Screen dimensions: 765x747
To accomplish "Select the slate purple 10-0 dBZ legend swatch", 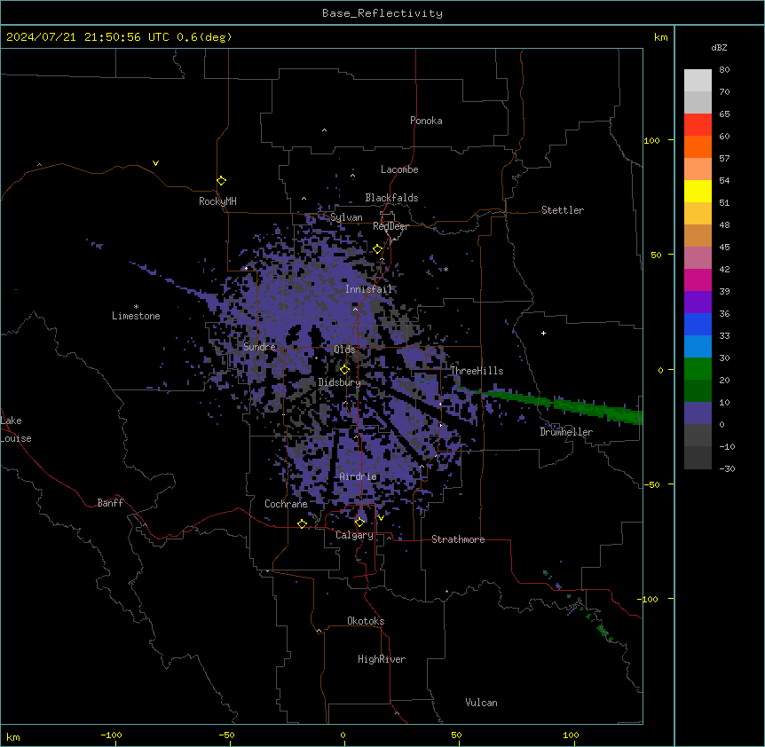I will [698, 413].
